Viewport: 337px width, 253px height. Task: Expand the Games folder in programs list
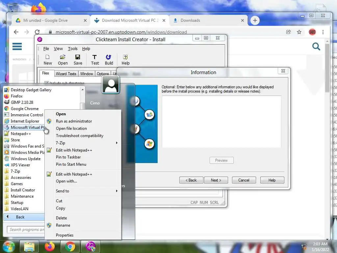pyautogui.click(x=16, y=184)
